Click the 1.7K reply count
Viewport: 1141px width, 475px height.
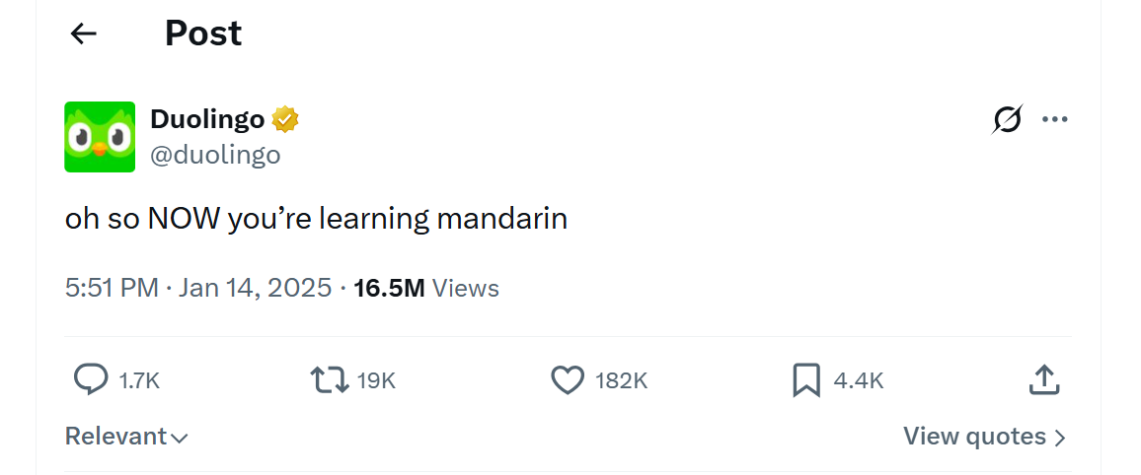[139, 380]
